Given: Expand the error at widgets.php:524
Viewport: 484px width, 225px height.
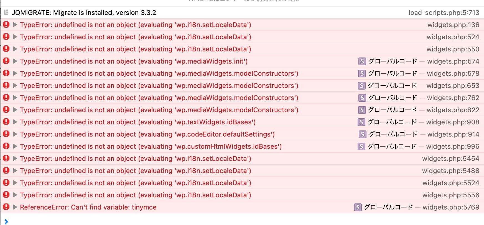Looking at the screenshot, I should tap(15, 37).
